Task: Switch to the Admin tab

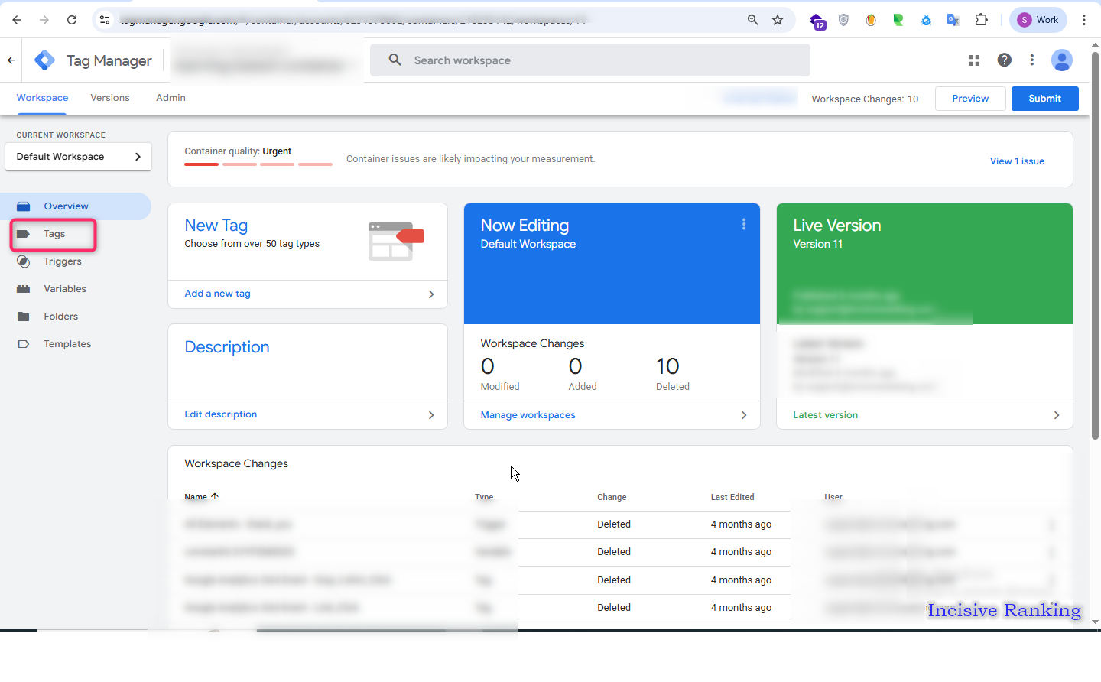Action: (x=171, y=98)
